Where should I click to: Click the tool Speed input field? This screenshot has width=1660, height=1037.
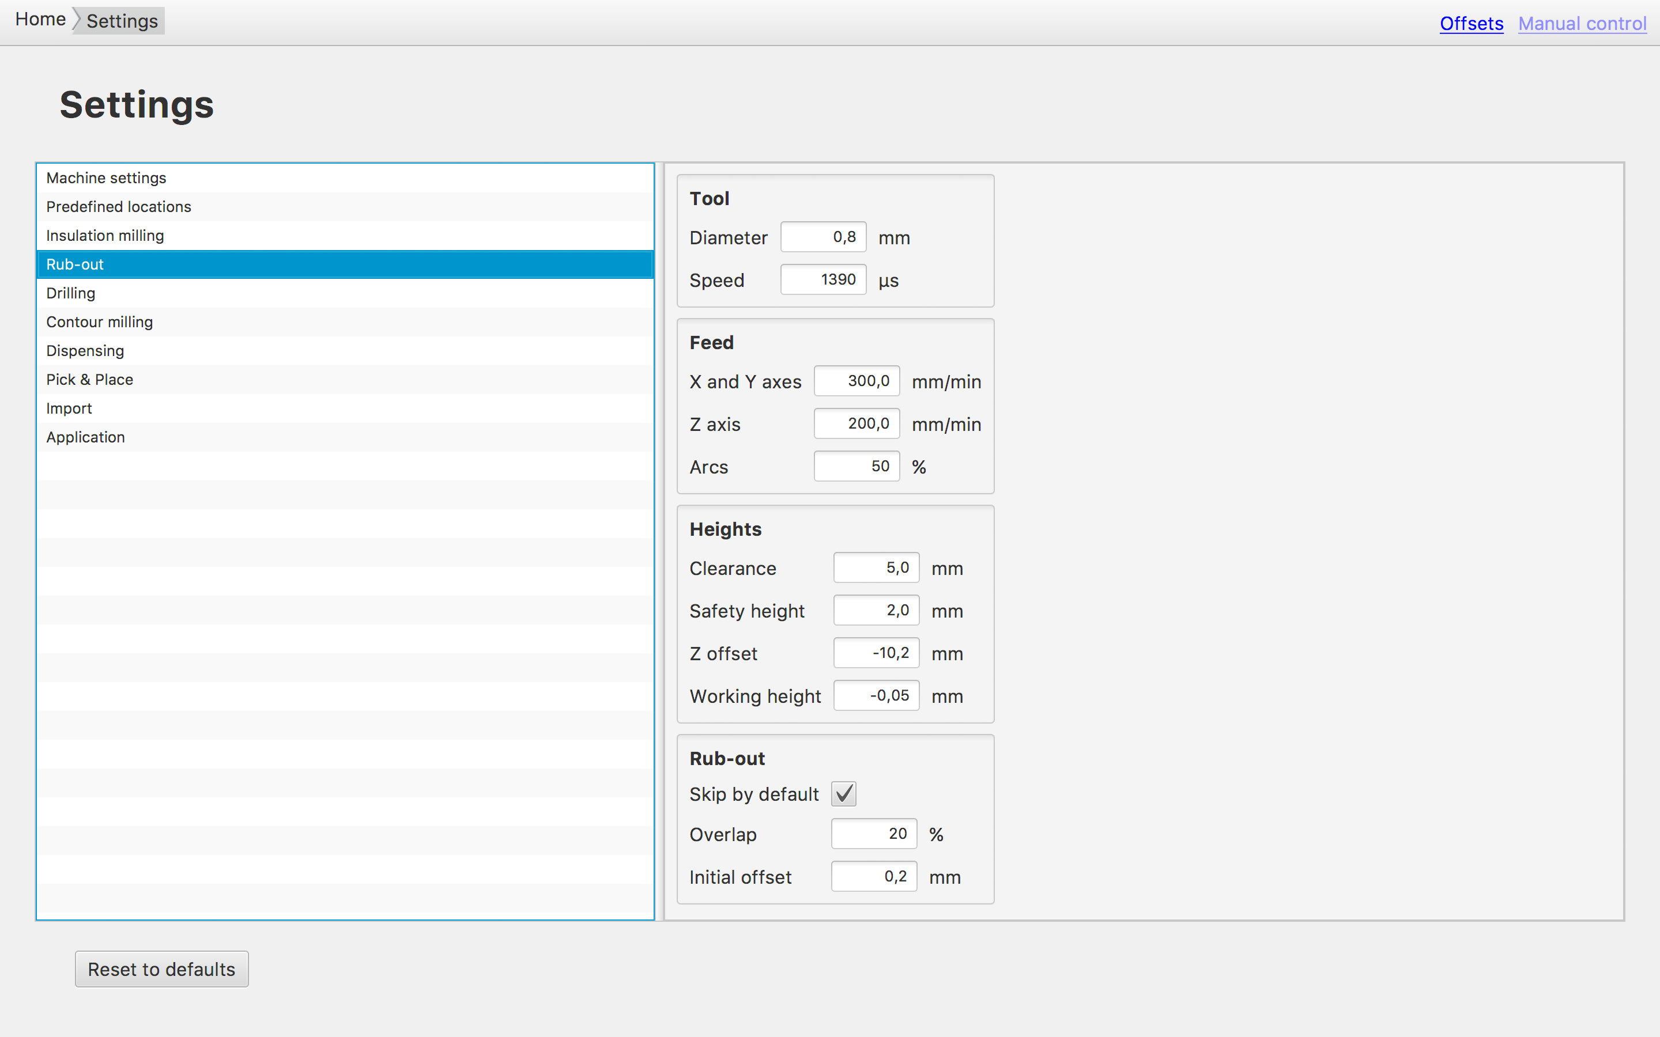tap(823, 280)
